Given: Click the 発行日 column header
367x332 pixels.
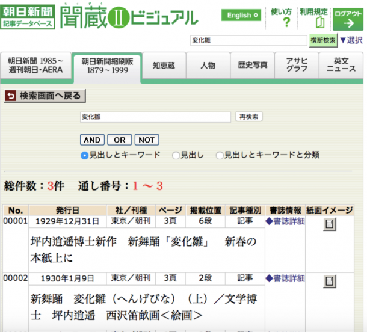Looking at the screenshot, I should pyautogui.click(x=67, y=210).
